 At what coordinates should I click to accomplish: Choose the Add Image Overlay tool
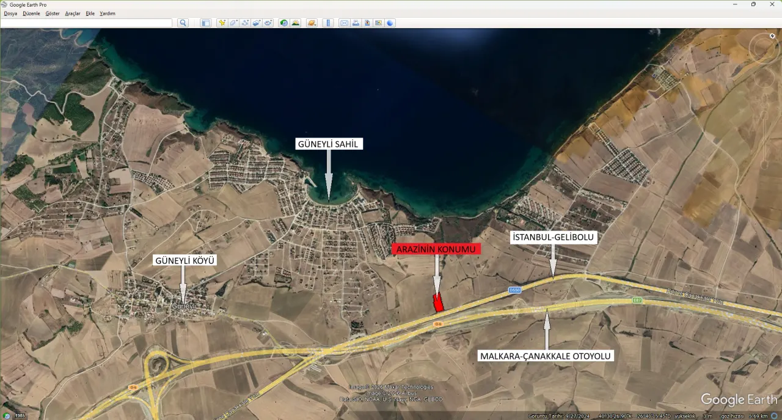click(257, 23)
